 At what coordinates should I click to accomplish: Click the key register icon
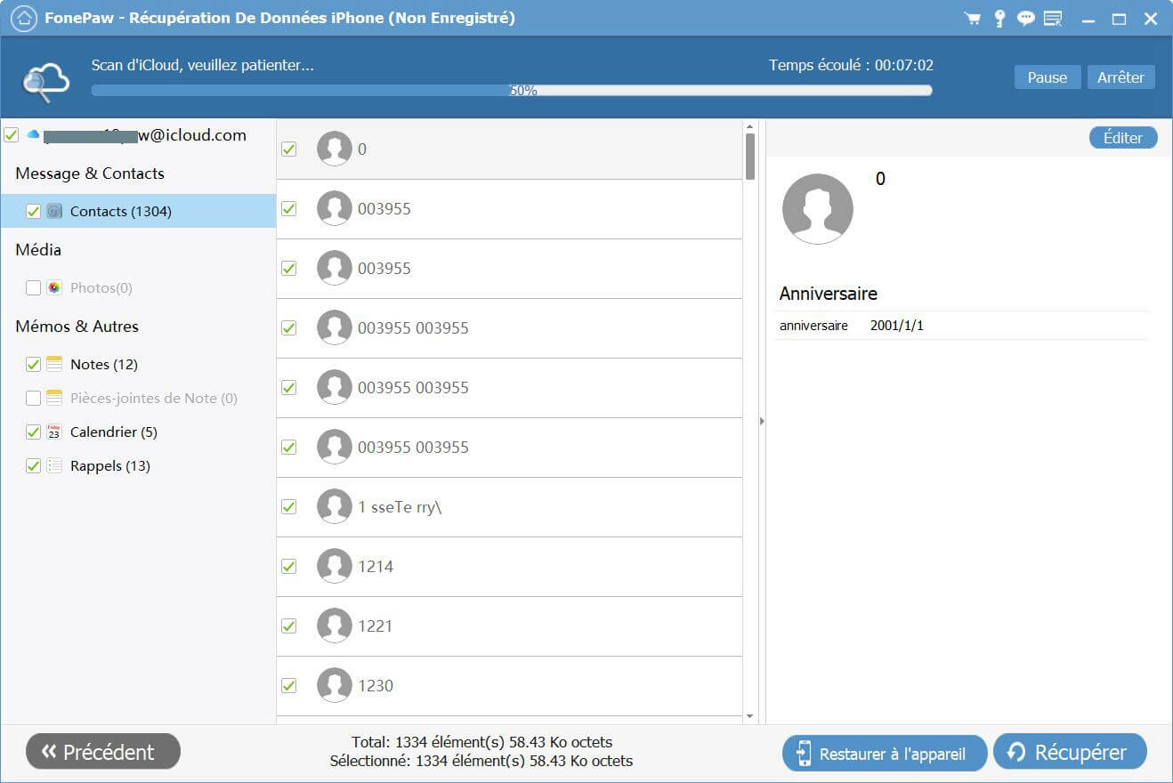999,19
